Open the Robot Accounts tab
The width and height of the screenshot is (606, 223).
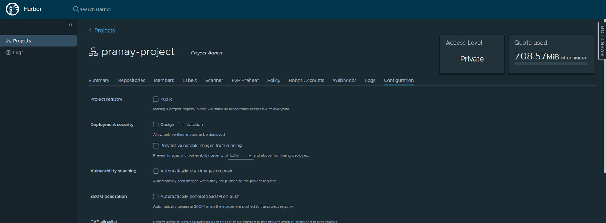click(306, 81)
